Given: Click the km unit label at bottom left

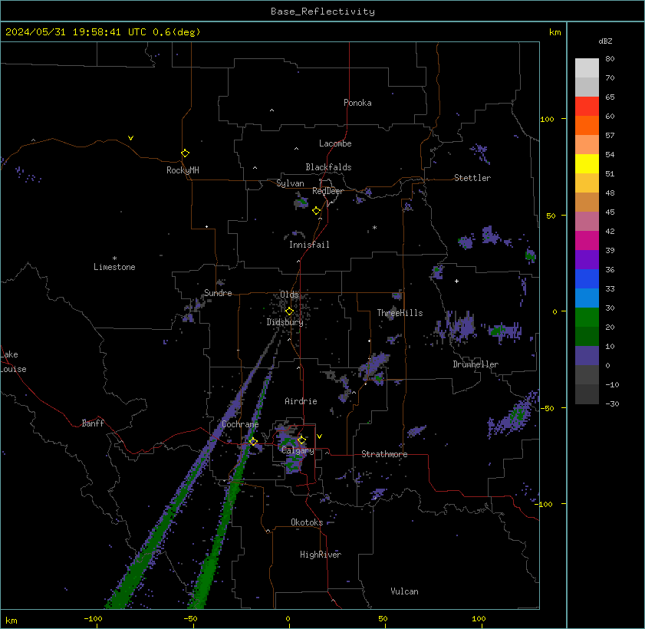Looking at the screenshot, I should pyautogui.click(x=11, y=621).
